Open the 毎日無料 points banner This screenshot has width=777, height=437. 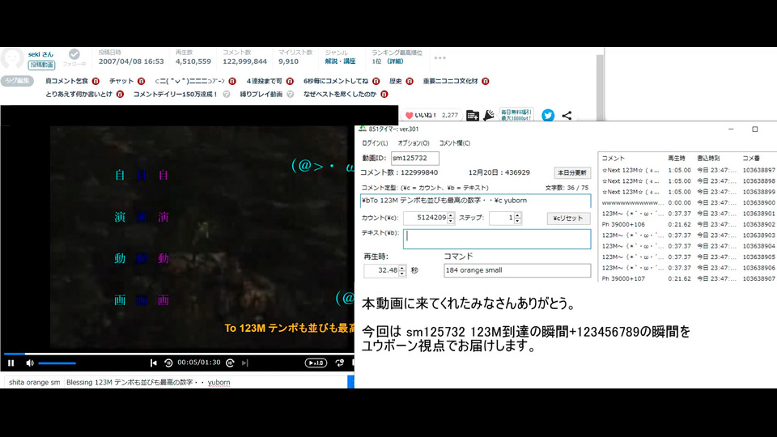point(516,115)
